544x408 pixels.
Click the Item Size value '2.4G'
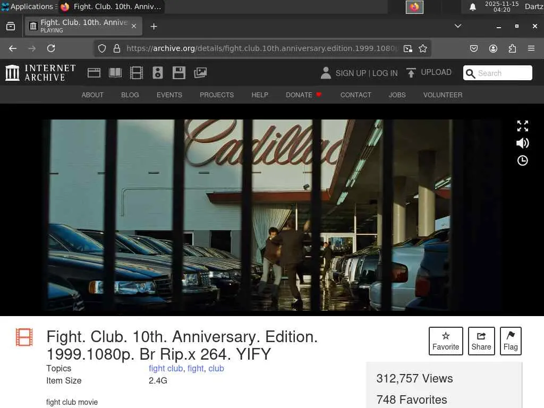158,380
